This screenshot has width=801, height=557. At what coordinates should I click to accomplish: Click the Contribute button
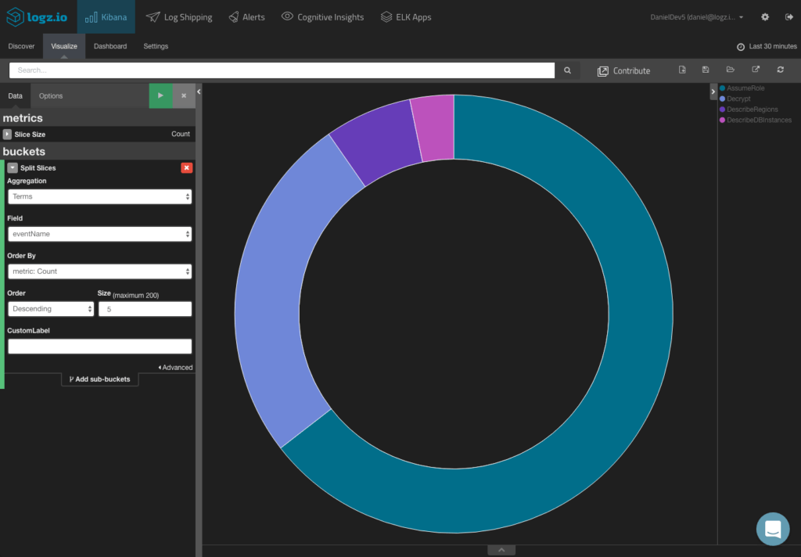[623, 70]
